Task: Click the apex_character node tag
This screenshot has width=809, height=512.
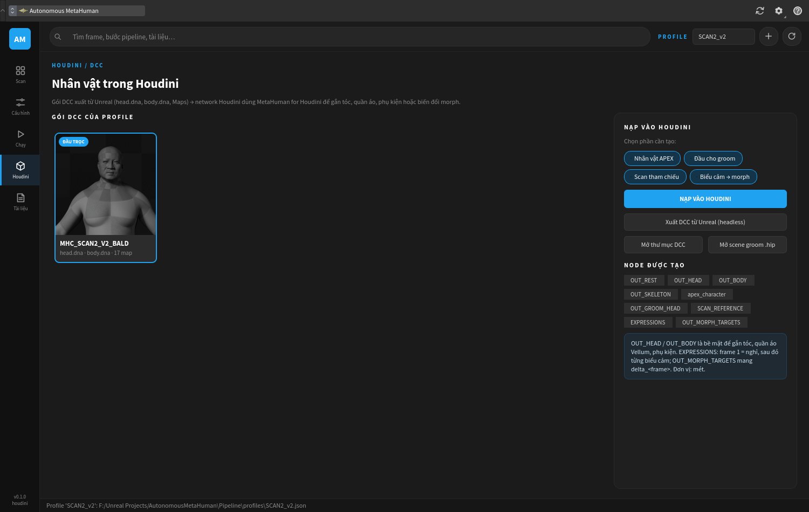Action: click(707, 294)
